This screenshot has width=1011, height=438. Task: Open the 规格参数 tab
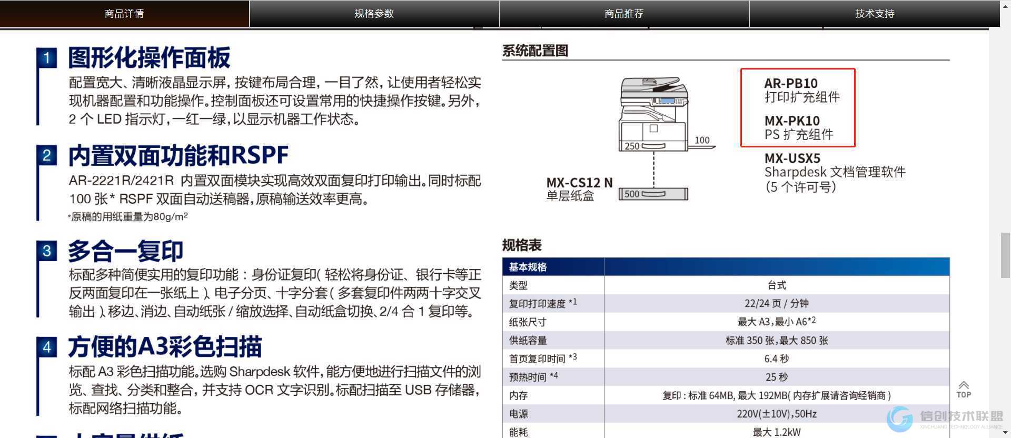click(374, 14)
